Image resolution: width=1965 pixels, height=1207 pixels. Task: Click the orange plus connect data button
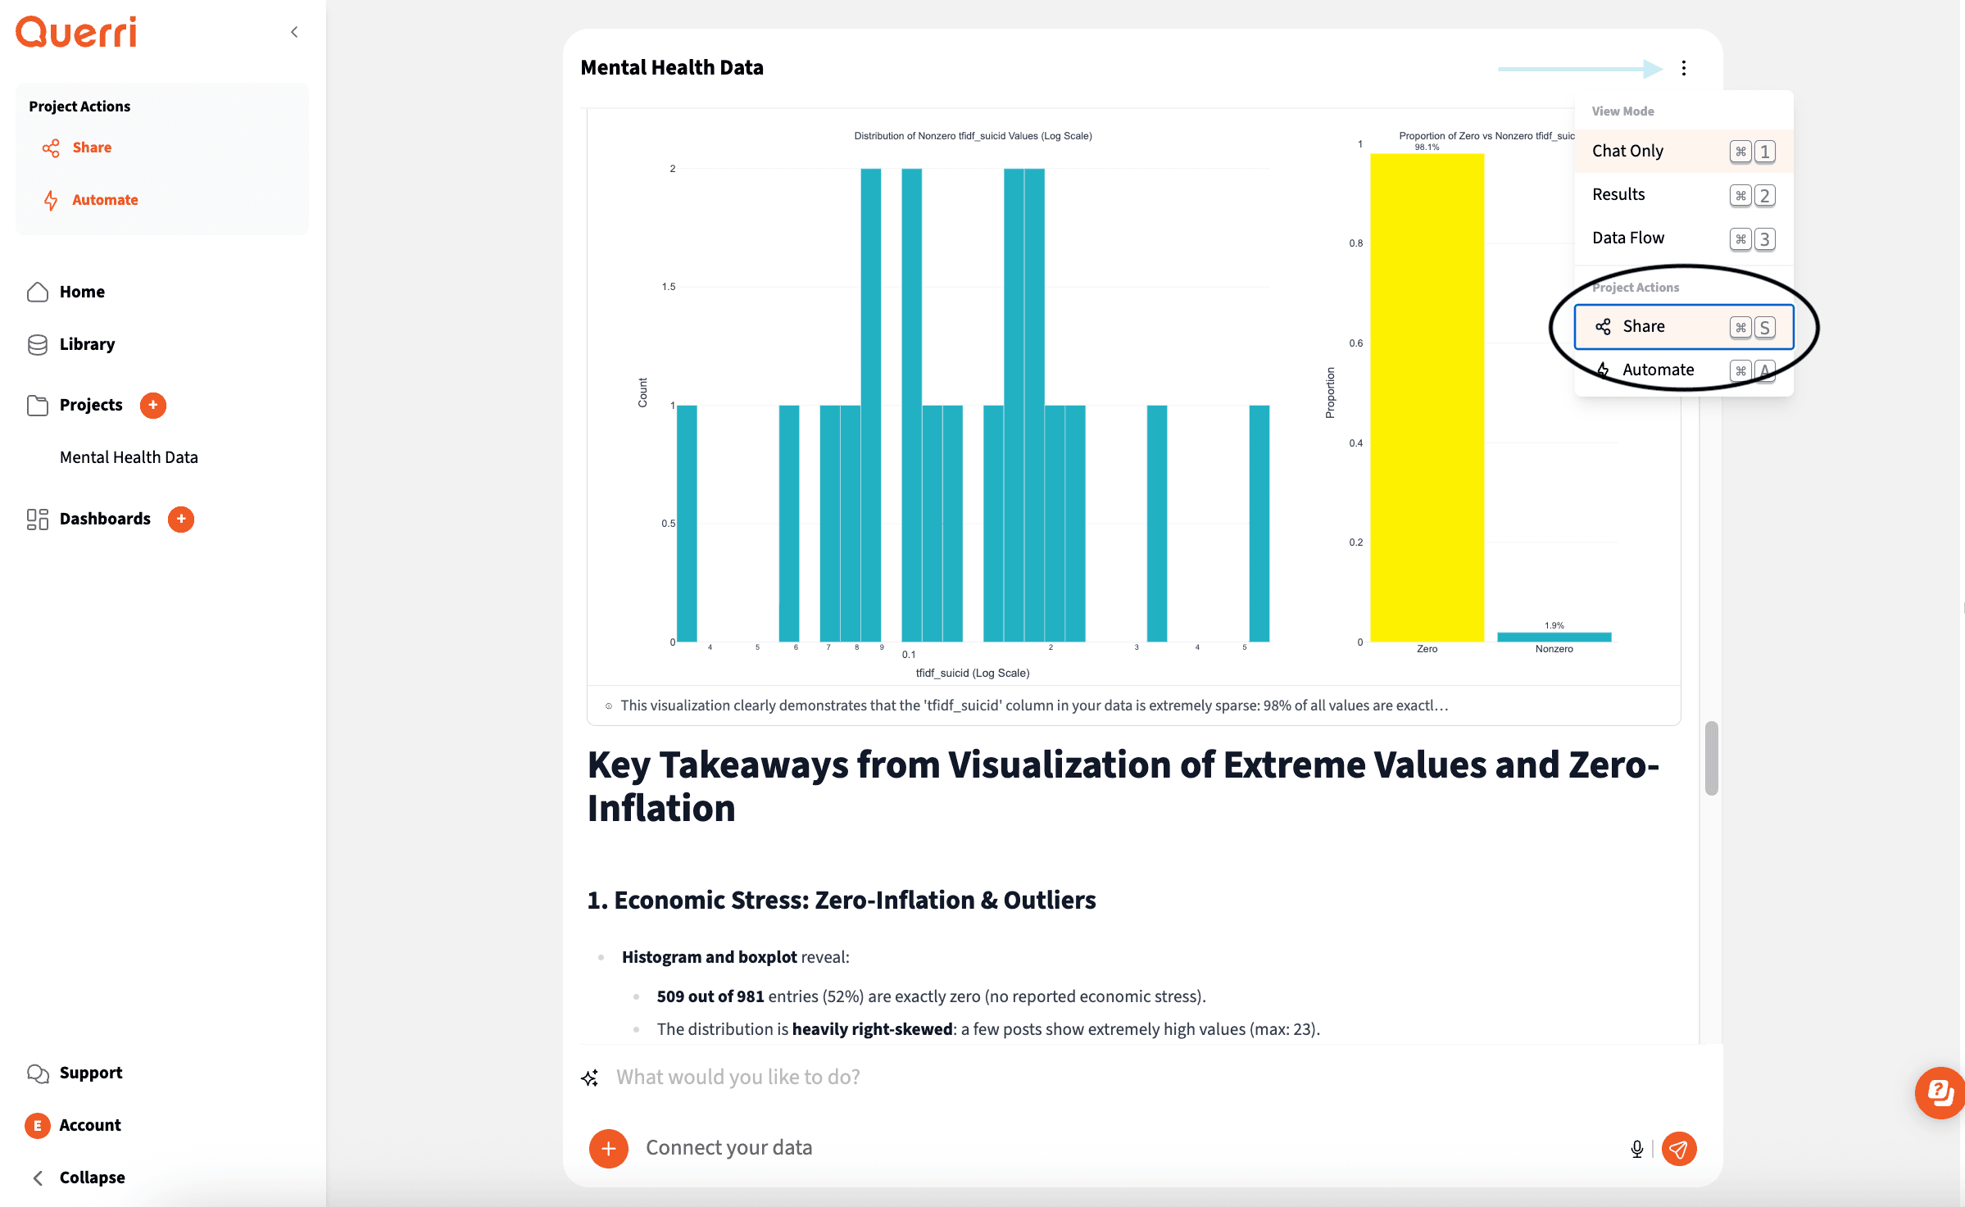point(608,1148)
